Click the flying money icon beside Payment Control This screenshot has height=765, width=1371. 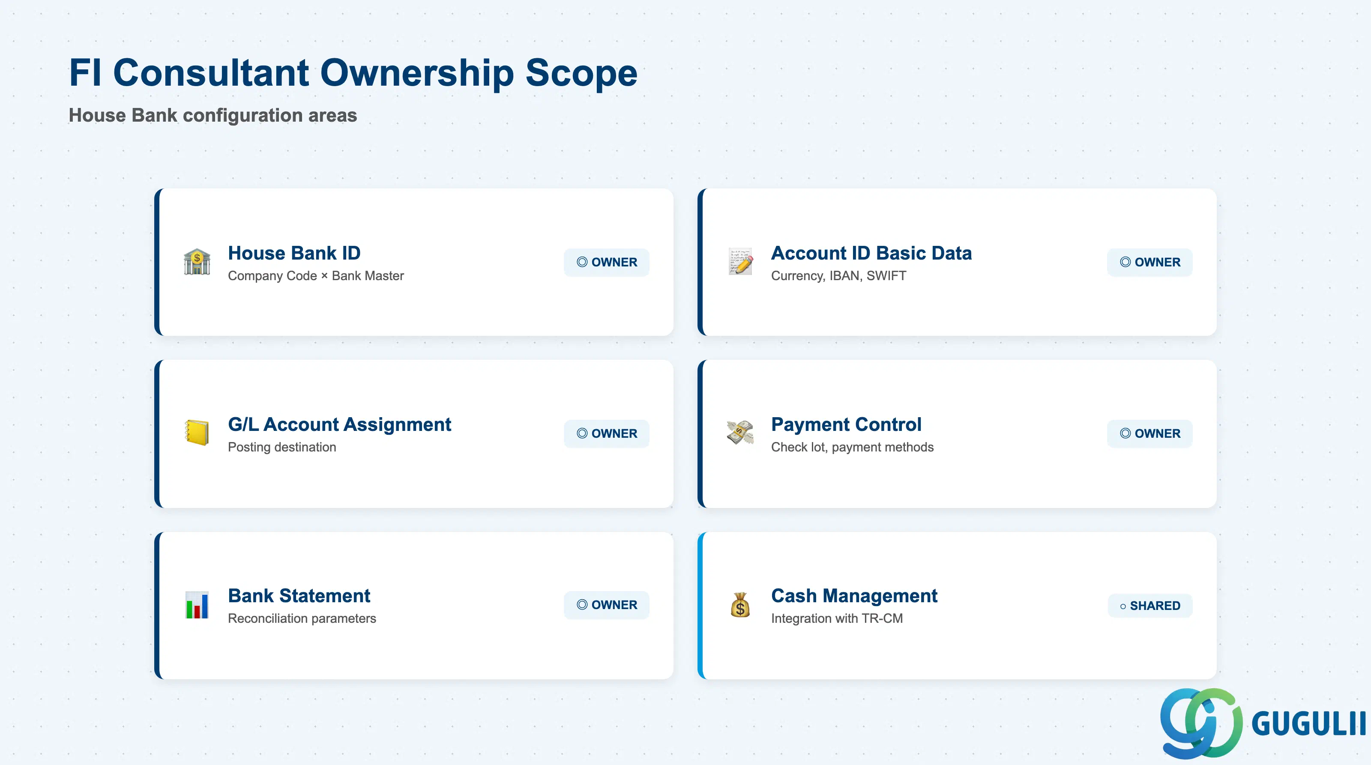pos(740,433)
